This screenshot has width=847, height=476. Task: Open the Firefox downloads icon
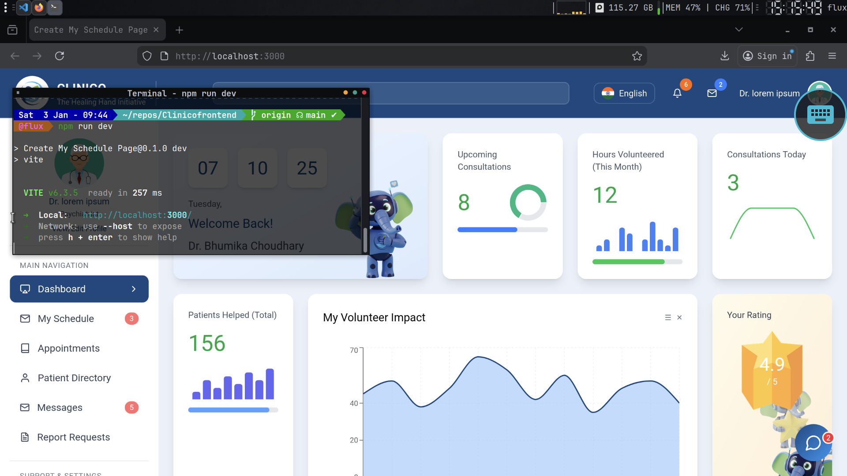pos(724,56)
